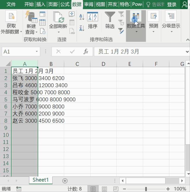
Task: Add a new sheet with plus button
Action: coord(65,181)
